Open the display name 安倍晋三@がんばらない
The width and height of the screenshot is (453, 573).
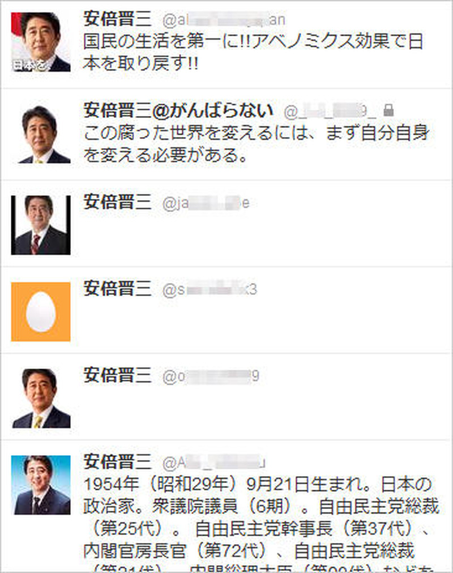pos(178,110)
